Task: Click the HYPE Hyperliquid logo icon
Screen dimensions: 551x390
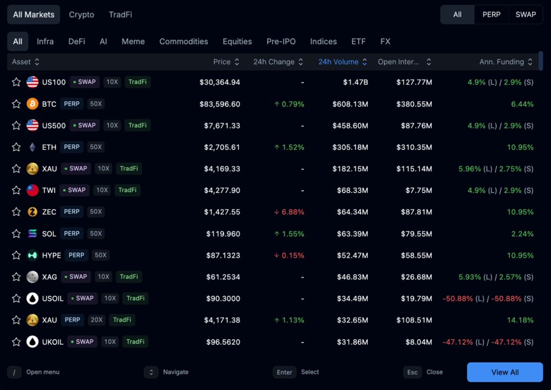Action: point(32,255)
